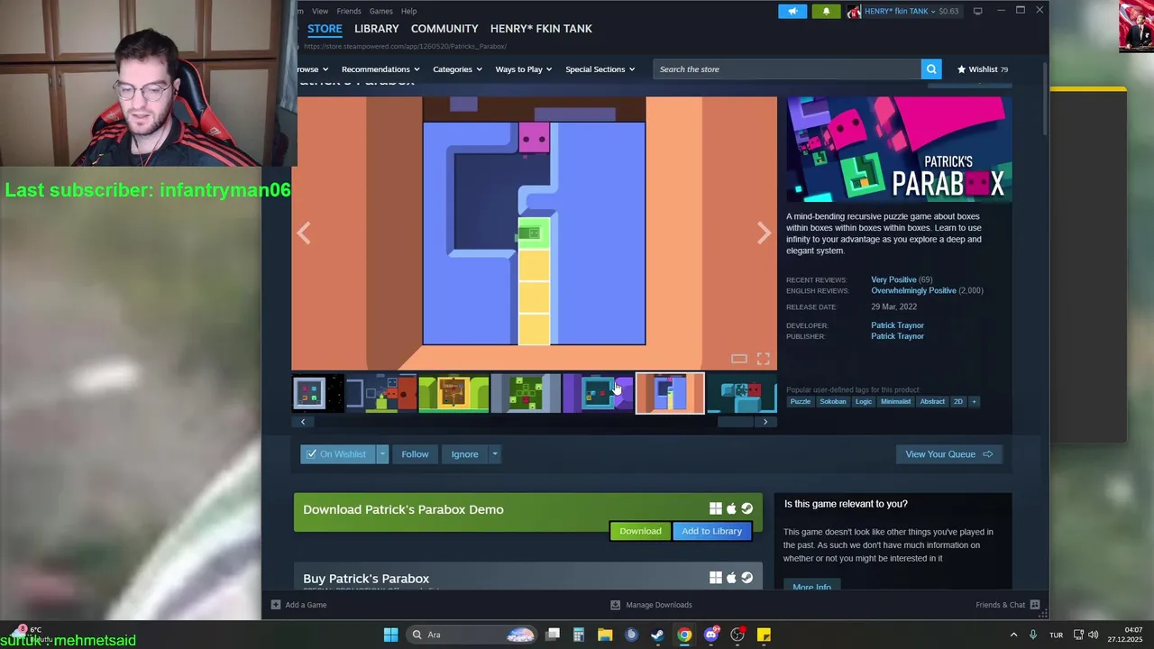
Task: Show hidden system tray icons
Action: (x=1013, y=635)
